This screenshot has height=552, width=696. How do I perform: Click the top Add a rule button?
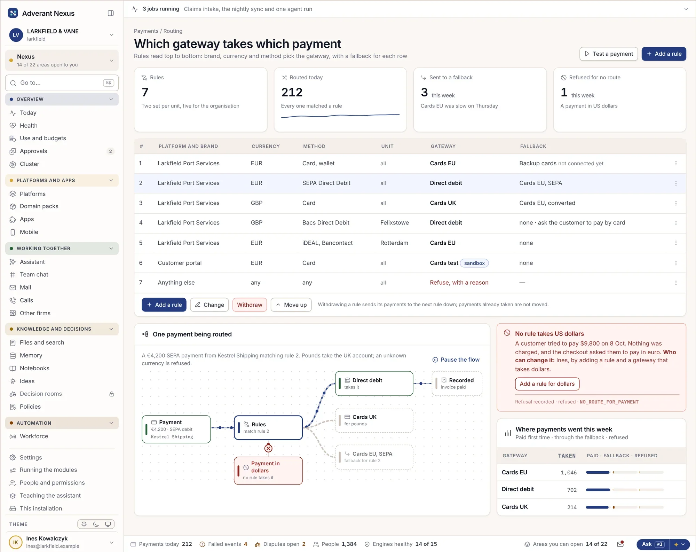(664, 54)
